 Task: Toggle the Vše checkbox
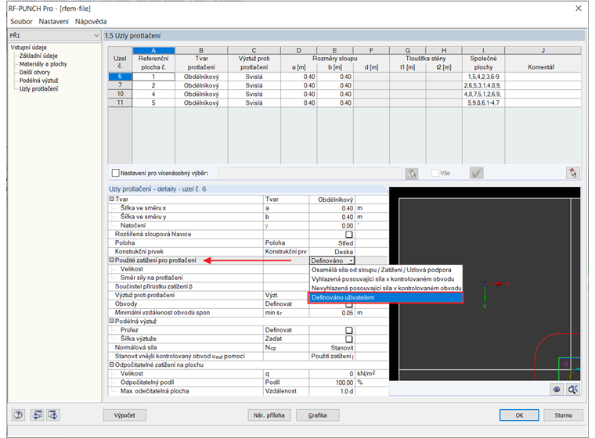pyautogui.click(x=435, y=173)
